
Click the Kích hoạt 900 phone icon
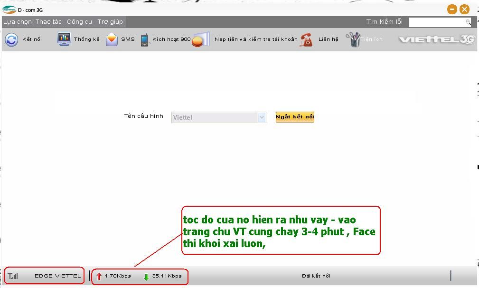145,40
